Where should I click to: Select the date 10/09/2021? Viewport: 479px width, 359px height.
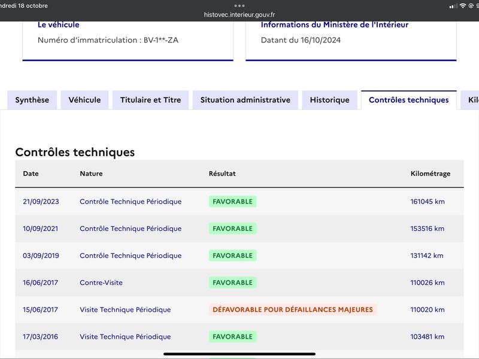[x=40, y=229]
